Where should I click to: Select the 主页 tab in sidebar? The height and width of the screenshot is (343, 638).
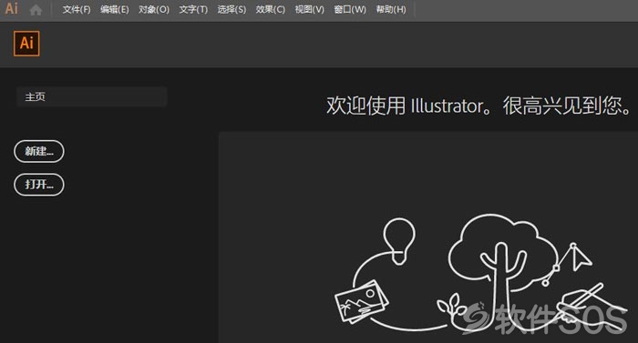[x=91, y=96]
